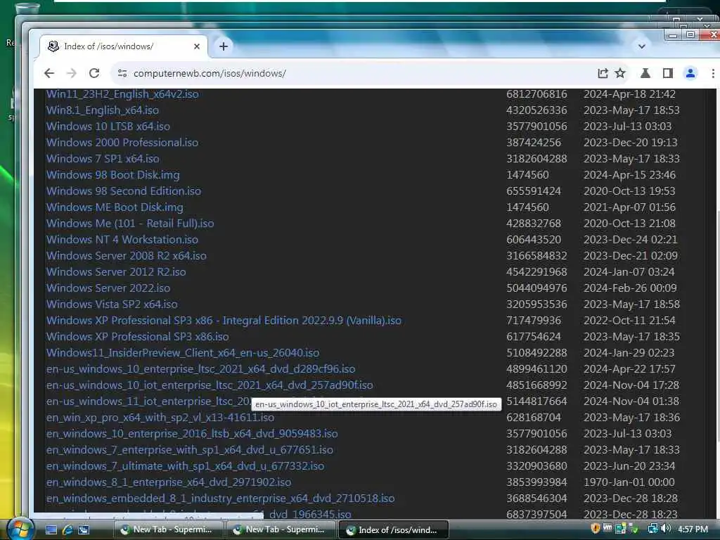Click date 1970-Jan-01 00:00
720x540 pixels.
pyautogui.click(x=629, y=482)
